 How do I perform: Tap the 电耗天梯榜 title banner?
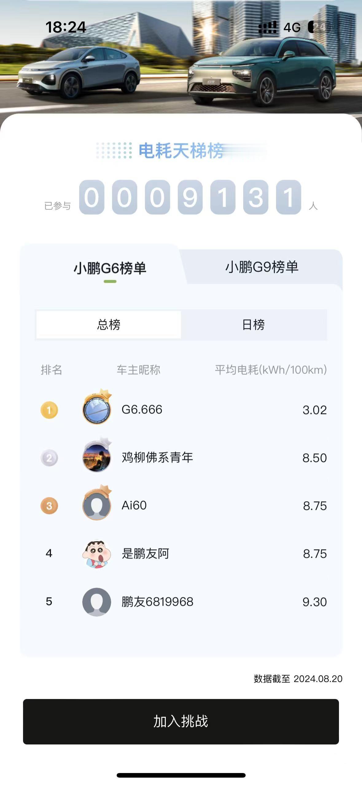181,151
